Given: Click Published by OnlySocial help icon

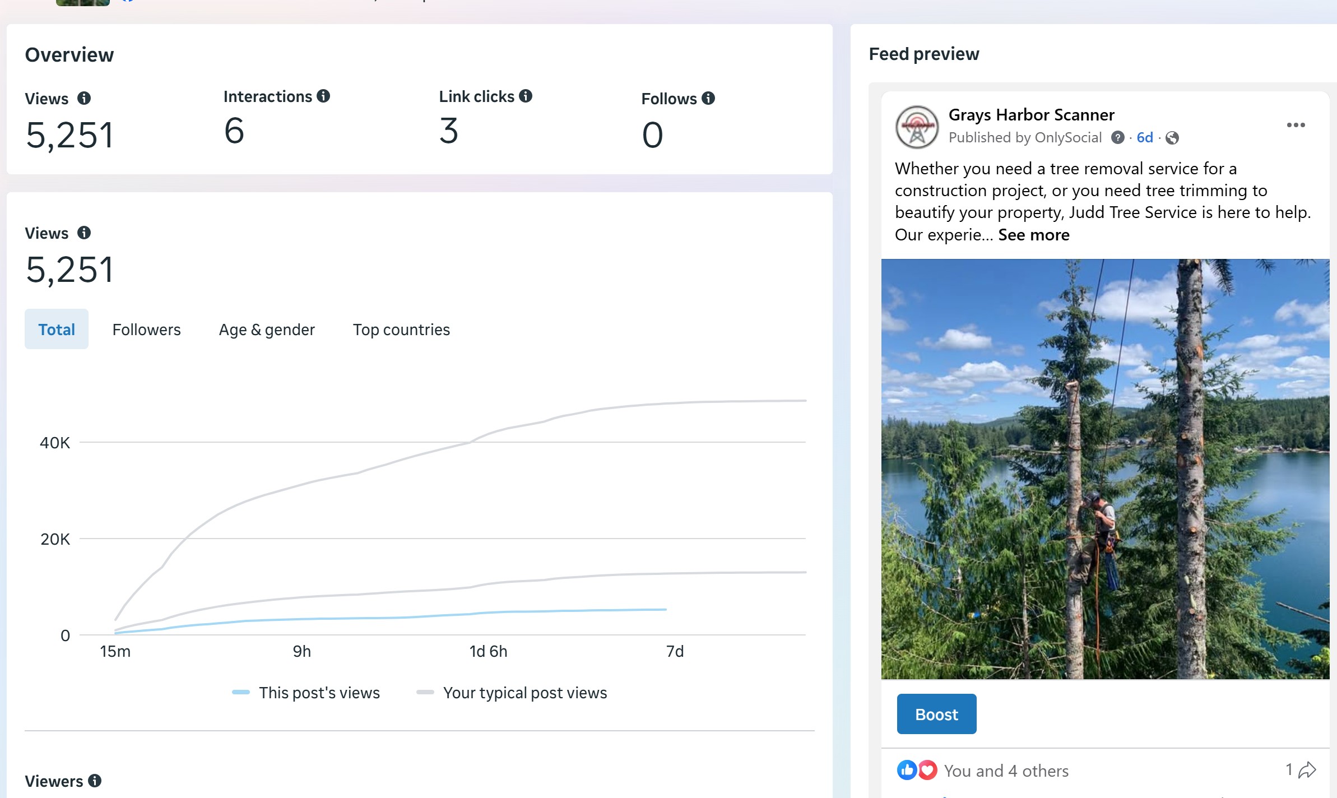Looking at the screenshot, I should click(x=1117, y=138).
